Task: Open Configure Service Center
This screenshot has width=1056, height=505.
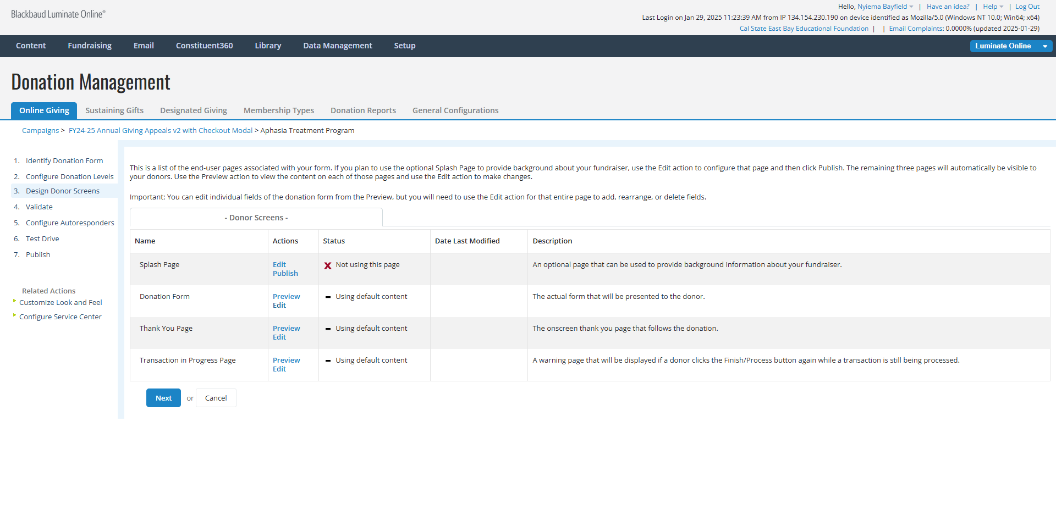Action: pyautogui.click(x=61, y=317)
